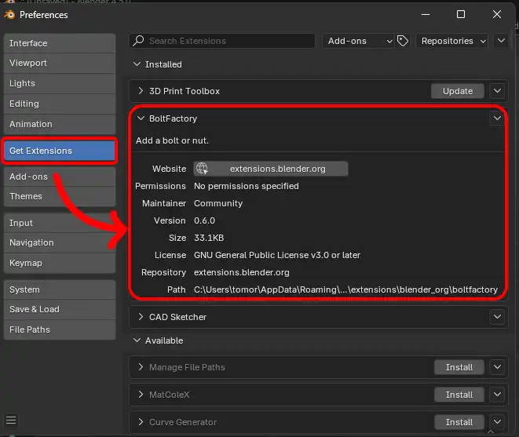
Task: Click the globe icon on Website button
Action: (203, 169)
